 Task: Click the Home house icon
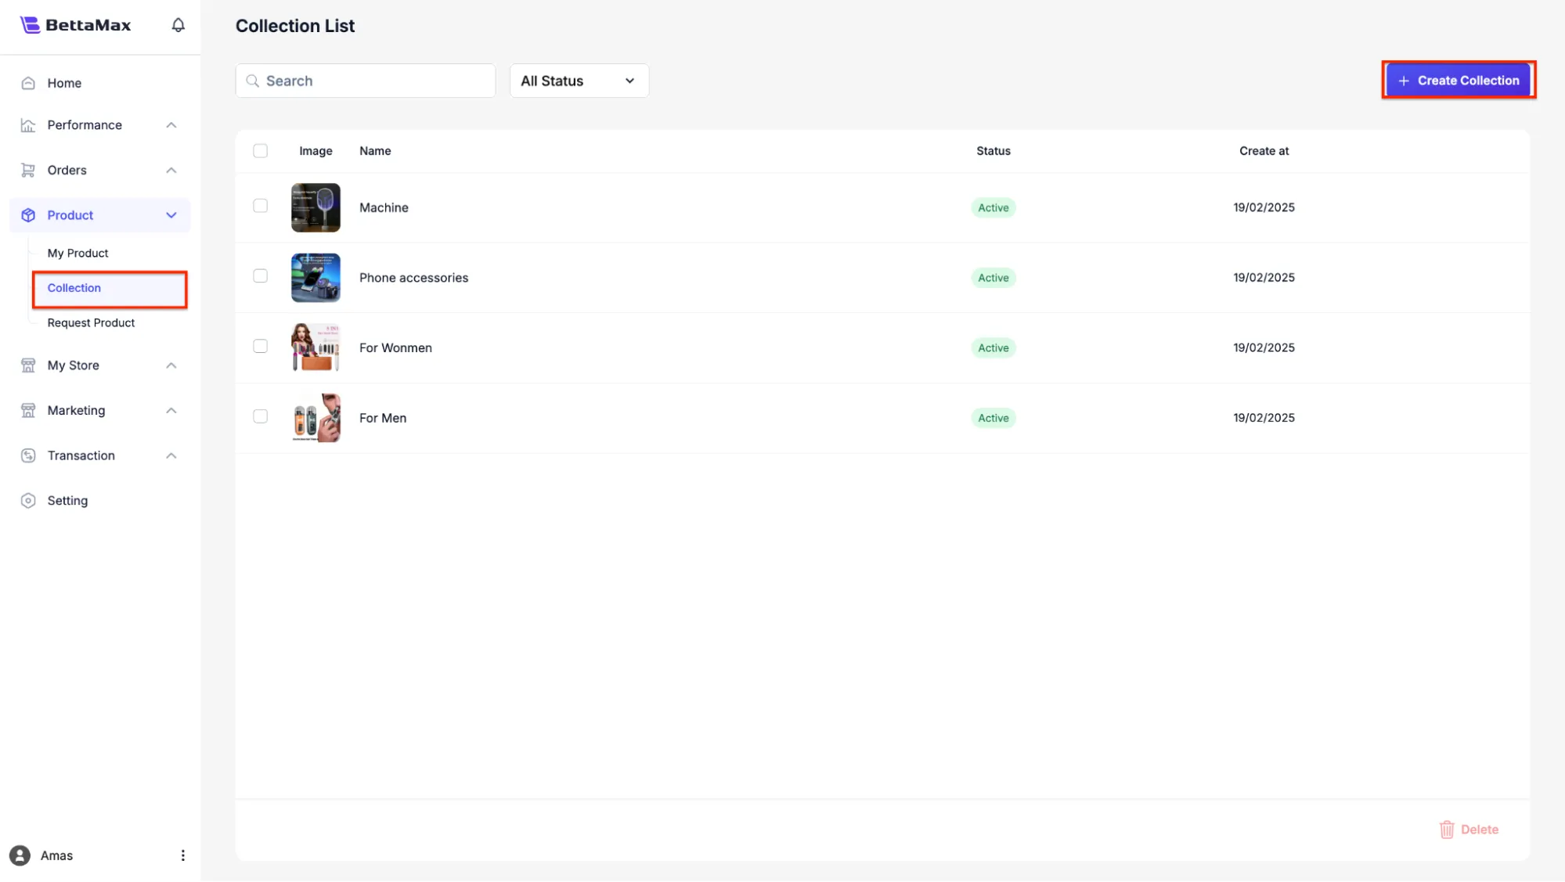pos(28,83)
